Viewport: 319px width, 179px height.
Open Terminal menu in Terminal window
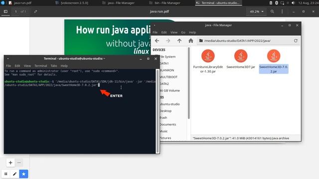[41, 66]
